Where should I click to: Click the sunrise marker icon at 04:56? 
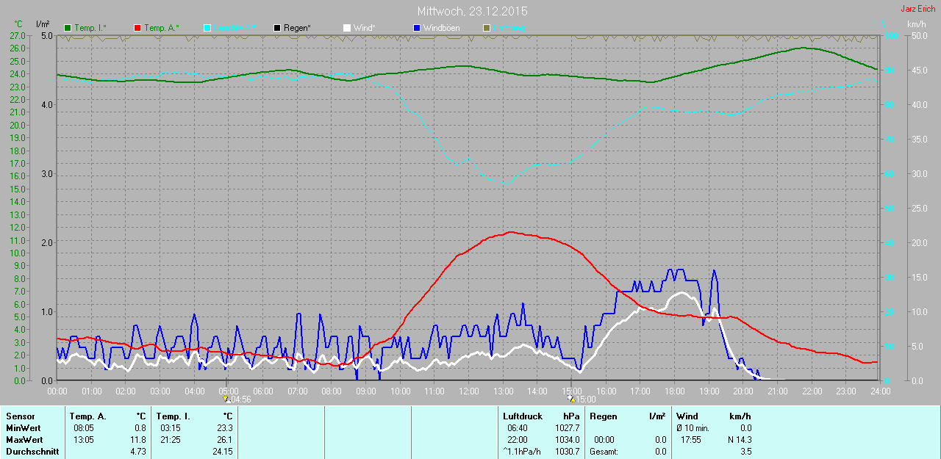point(226,399)
